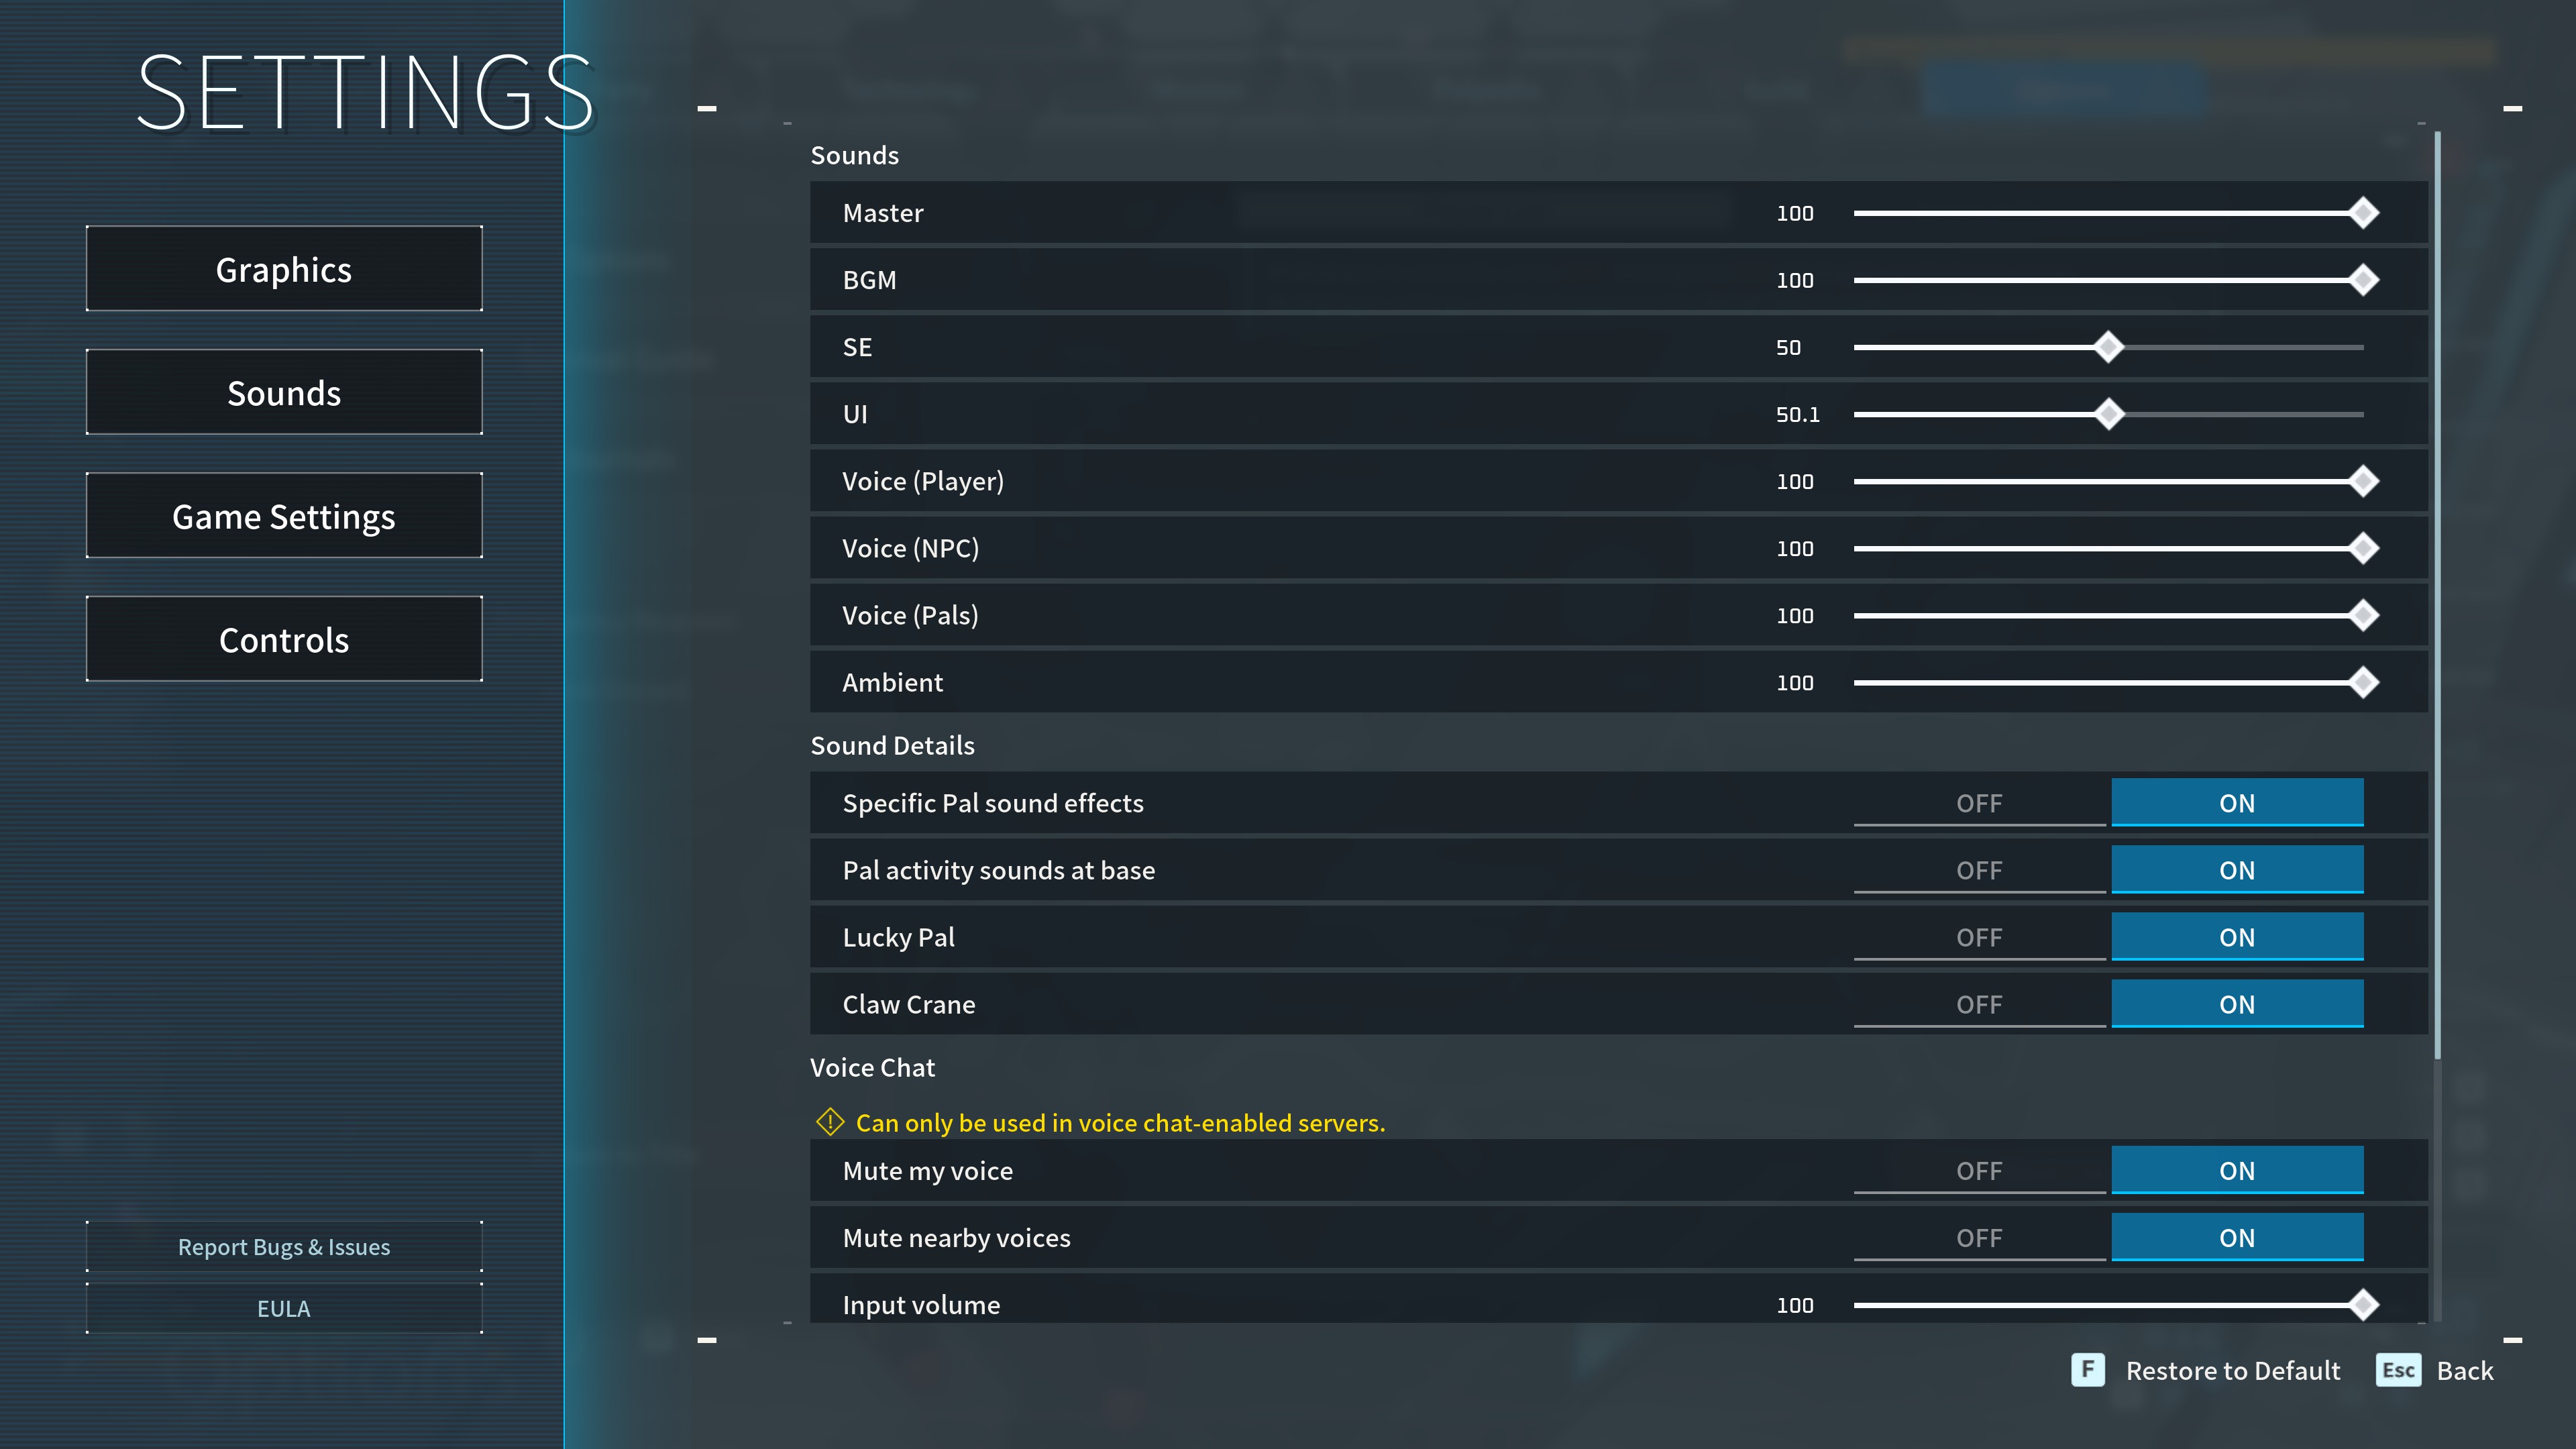Turn OFF Specific Pal sound effects
Screen dimensions: 2576x1449
(1979, 803)
